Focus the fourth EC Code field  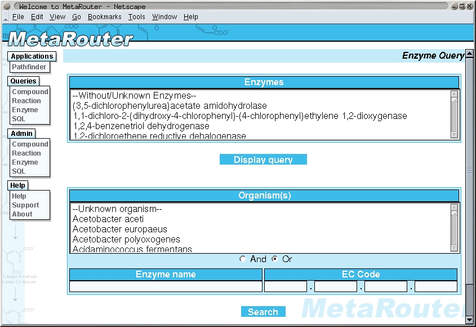coord(436,286)
